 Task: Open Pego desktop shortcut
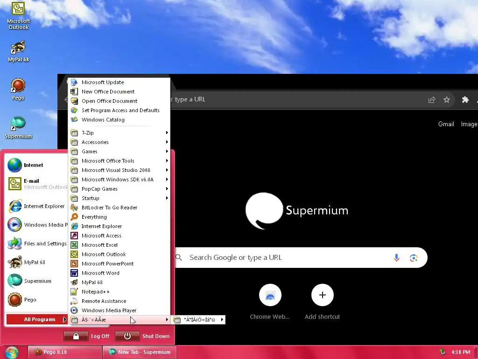(18, 89)
